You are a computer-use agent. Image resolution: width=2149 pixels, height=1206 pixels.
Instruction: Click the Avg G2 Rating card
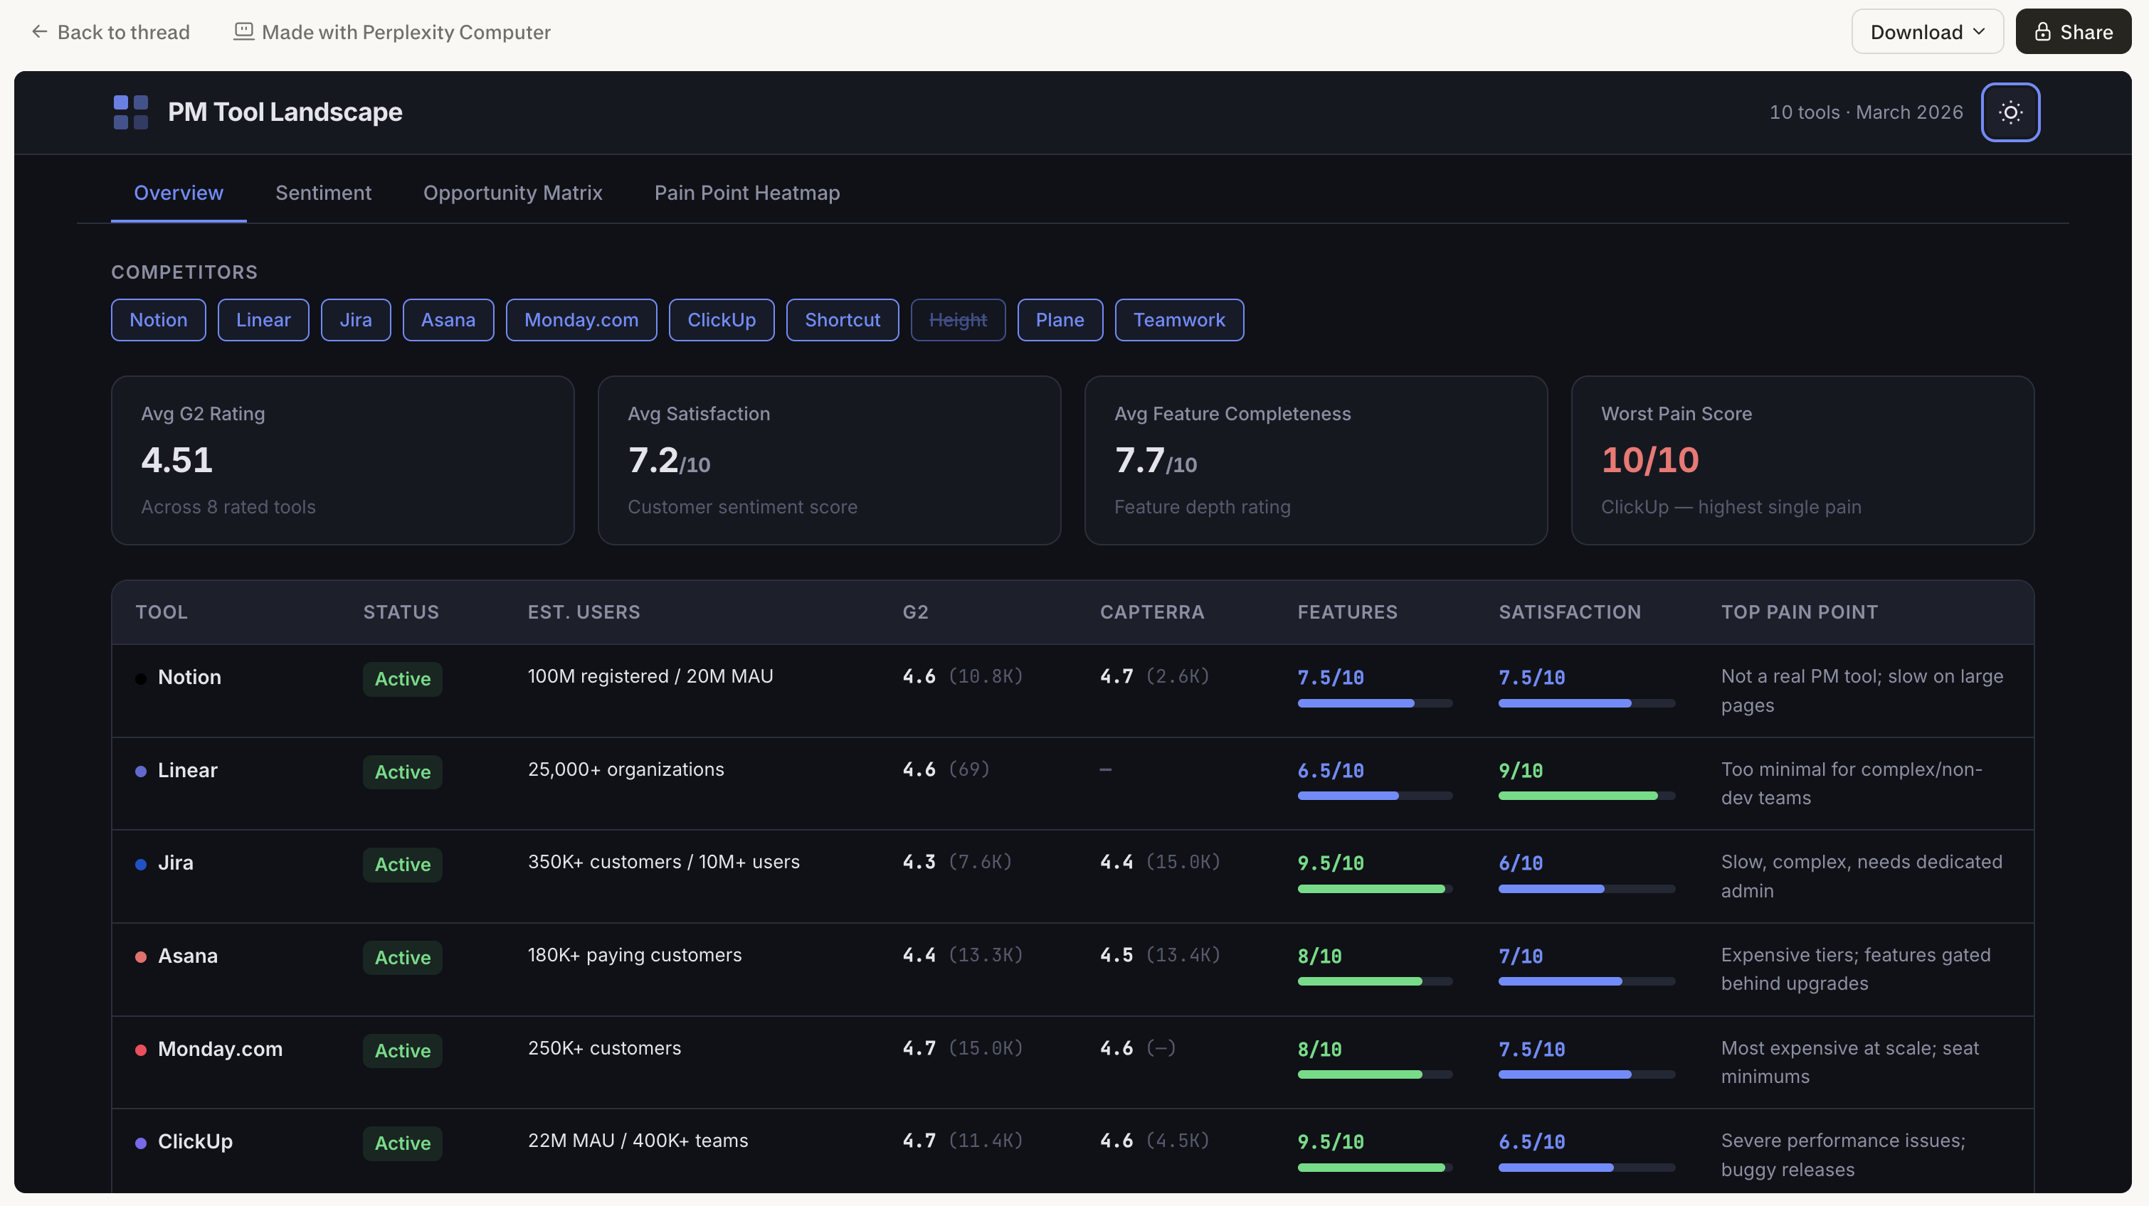(343, 460)
